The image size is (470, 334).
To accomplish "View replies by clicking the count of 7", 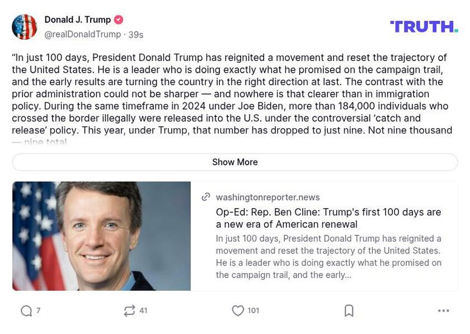I will [x=38, y=311].
